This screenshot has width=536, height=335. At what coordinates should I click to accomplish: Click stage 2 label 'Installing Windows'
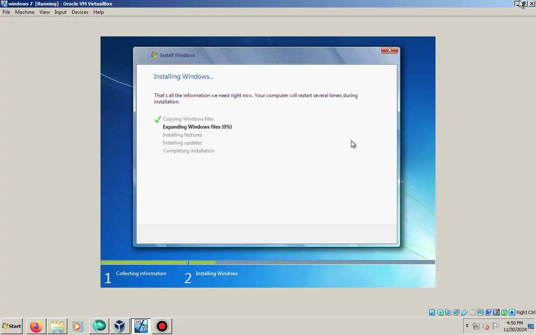pyautogui.click(x=216, y=273)
